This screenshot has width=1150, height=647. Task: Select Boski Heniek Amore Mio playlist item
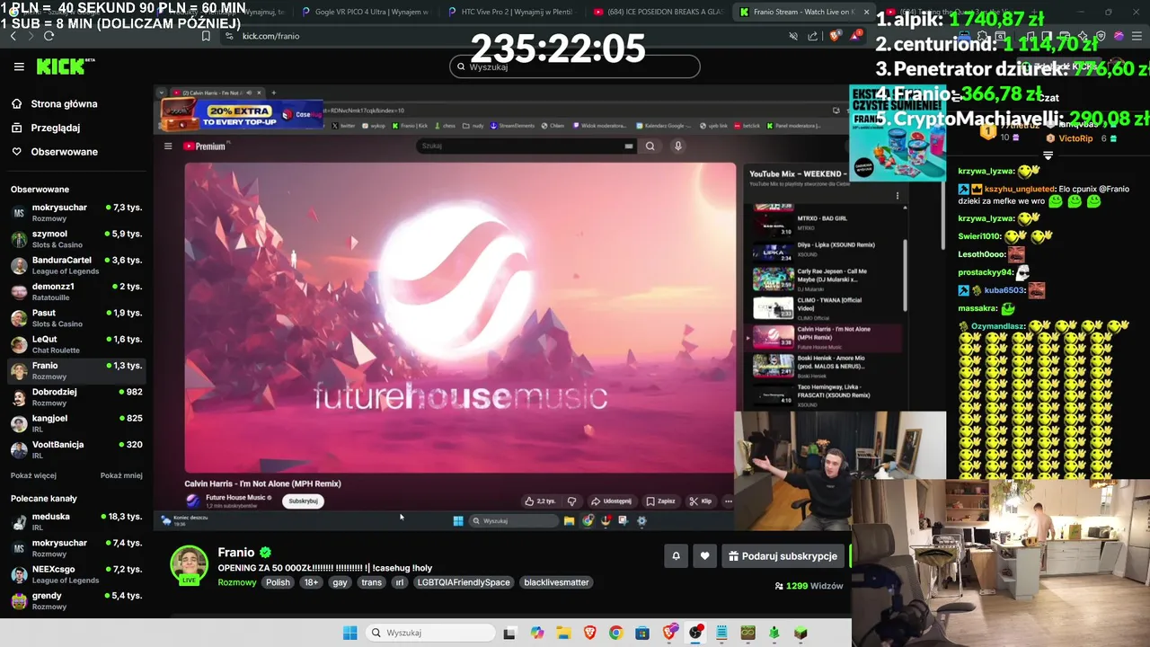pyautogui.click(x=824, y=364)
